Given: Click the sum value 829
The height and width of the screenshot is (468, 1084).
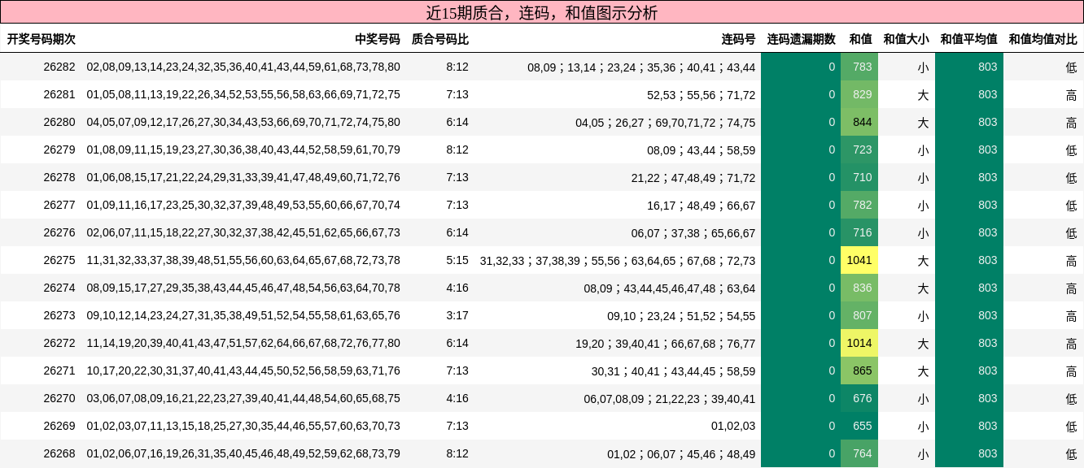Looking at the screenshot, I should (859, 94).
